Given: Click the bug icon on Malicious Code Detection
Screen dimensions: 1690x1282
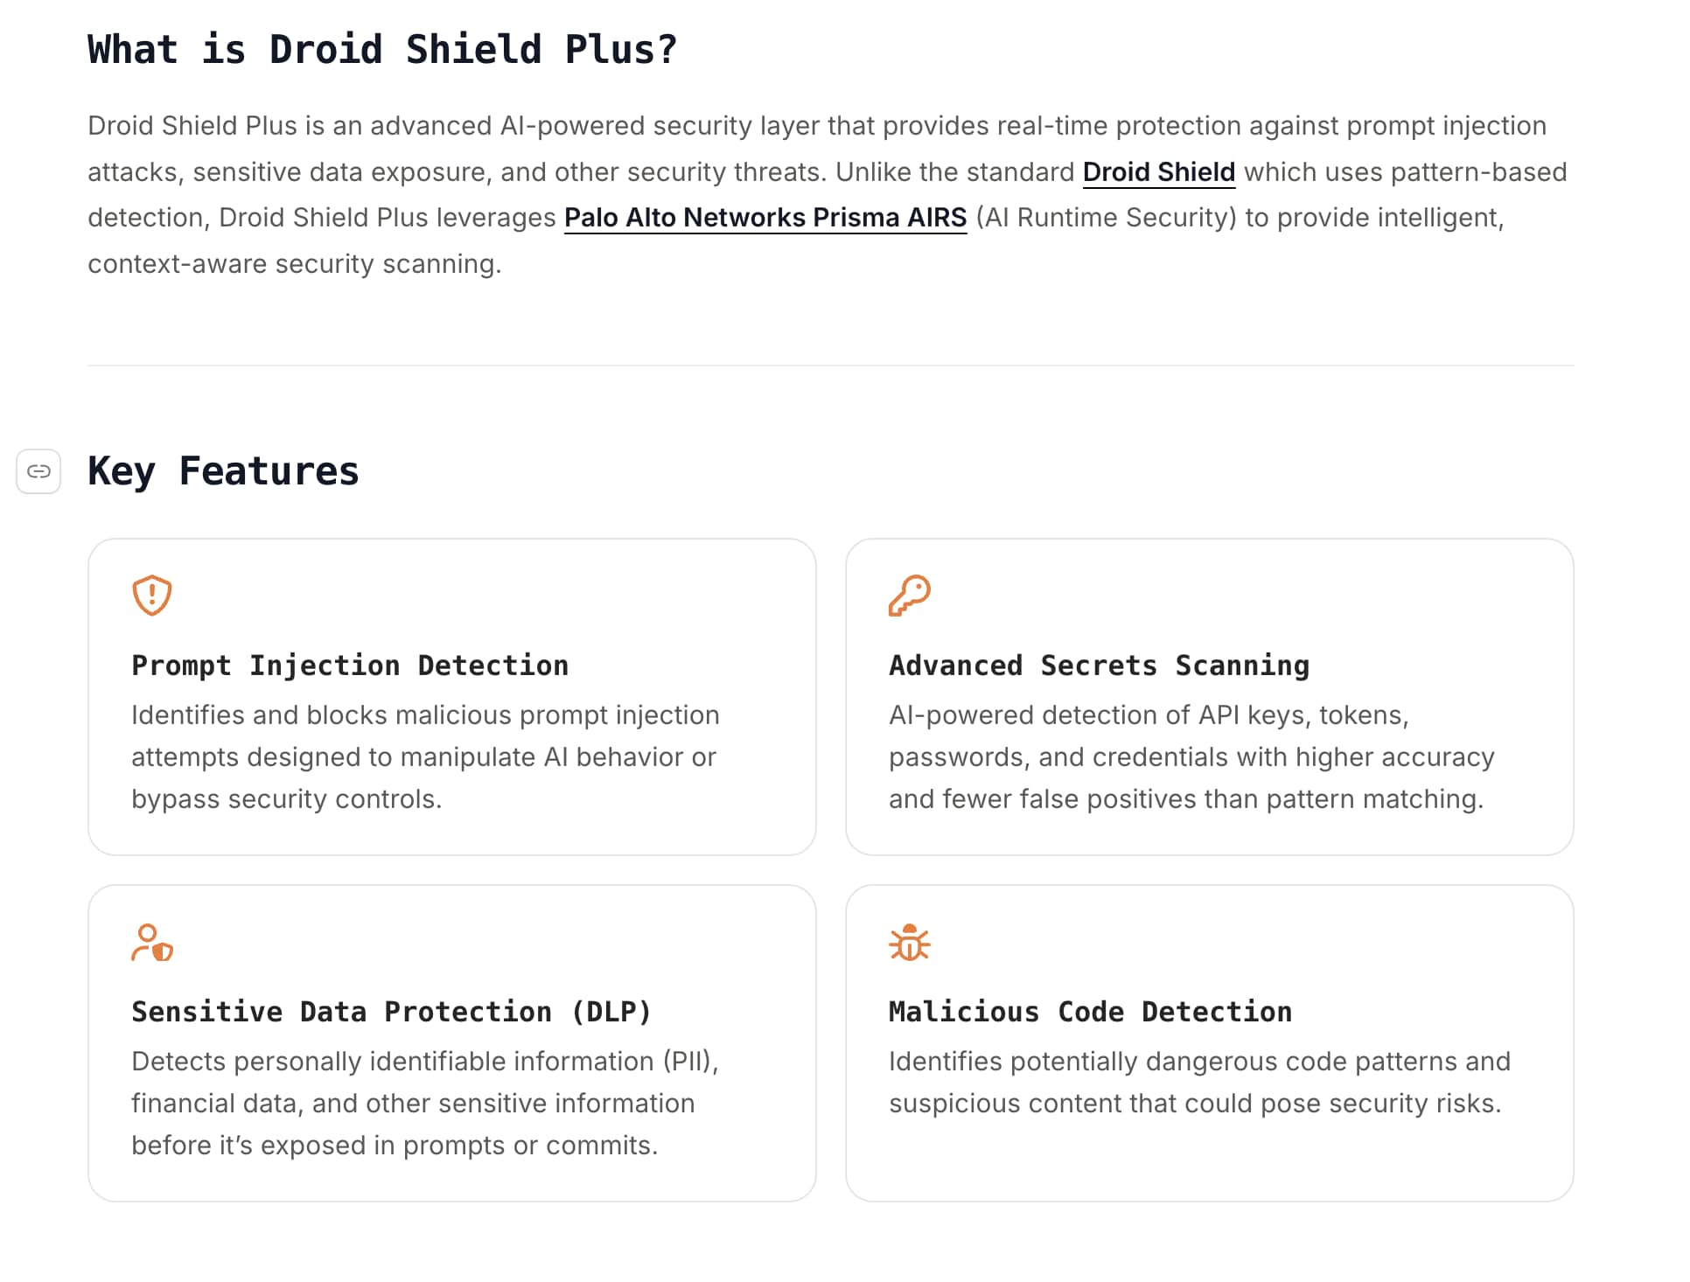Looking at the screenshot, I should point(909,943).
